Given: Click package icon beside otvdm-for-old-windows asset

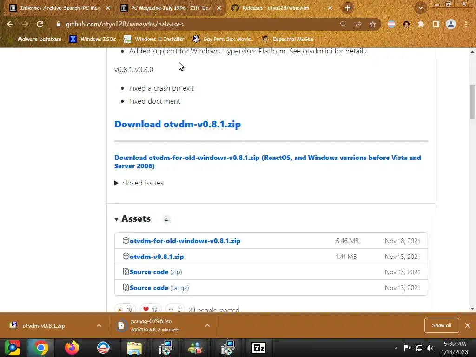Looking at the screenshot, I should 126,240.
